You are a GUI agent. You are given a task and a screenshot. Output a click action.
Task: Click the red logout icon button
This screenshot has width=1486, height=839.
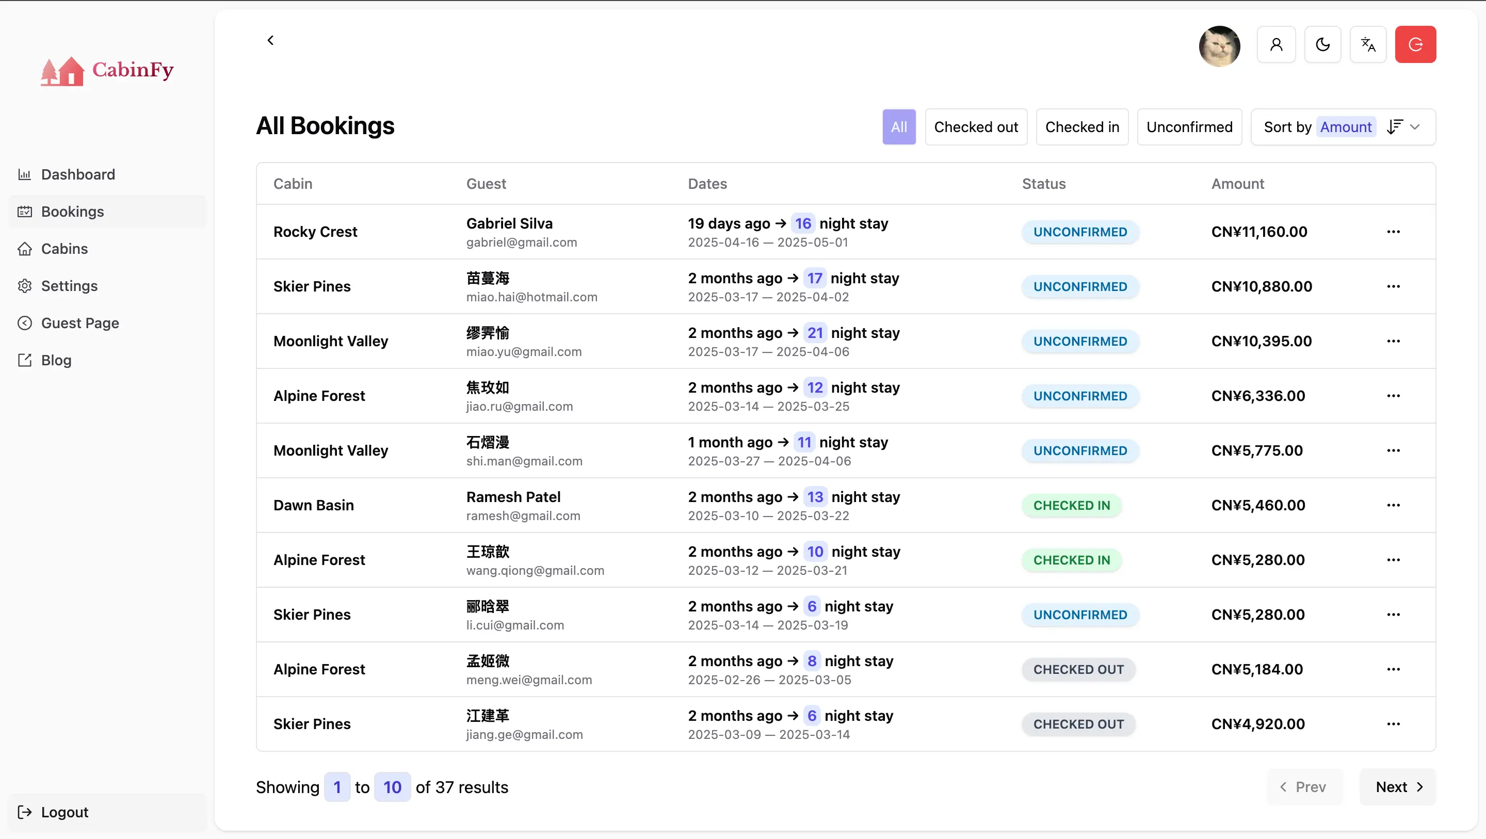[x=1415, y=44]
